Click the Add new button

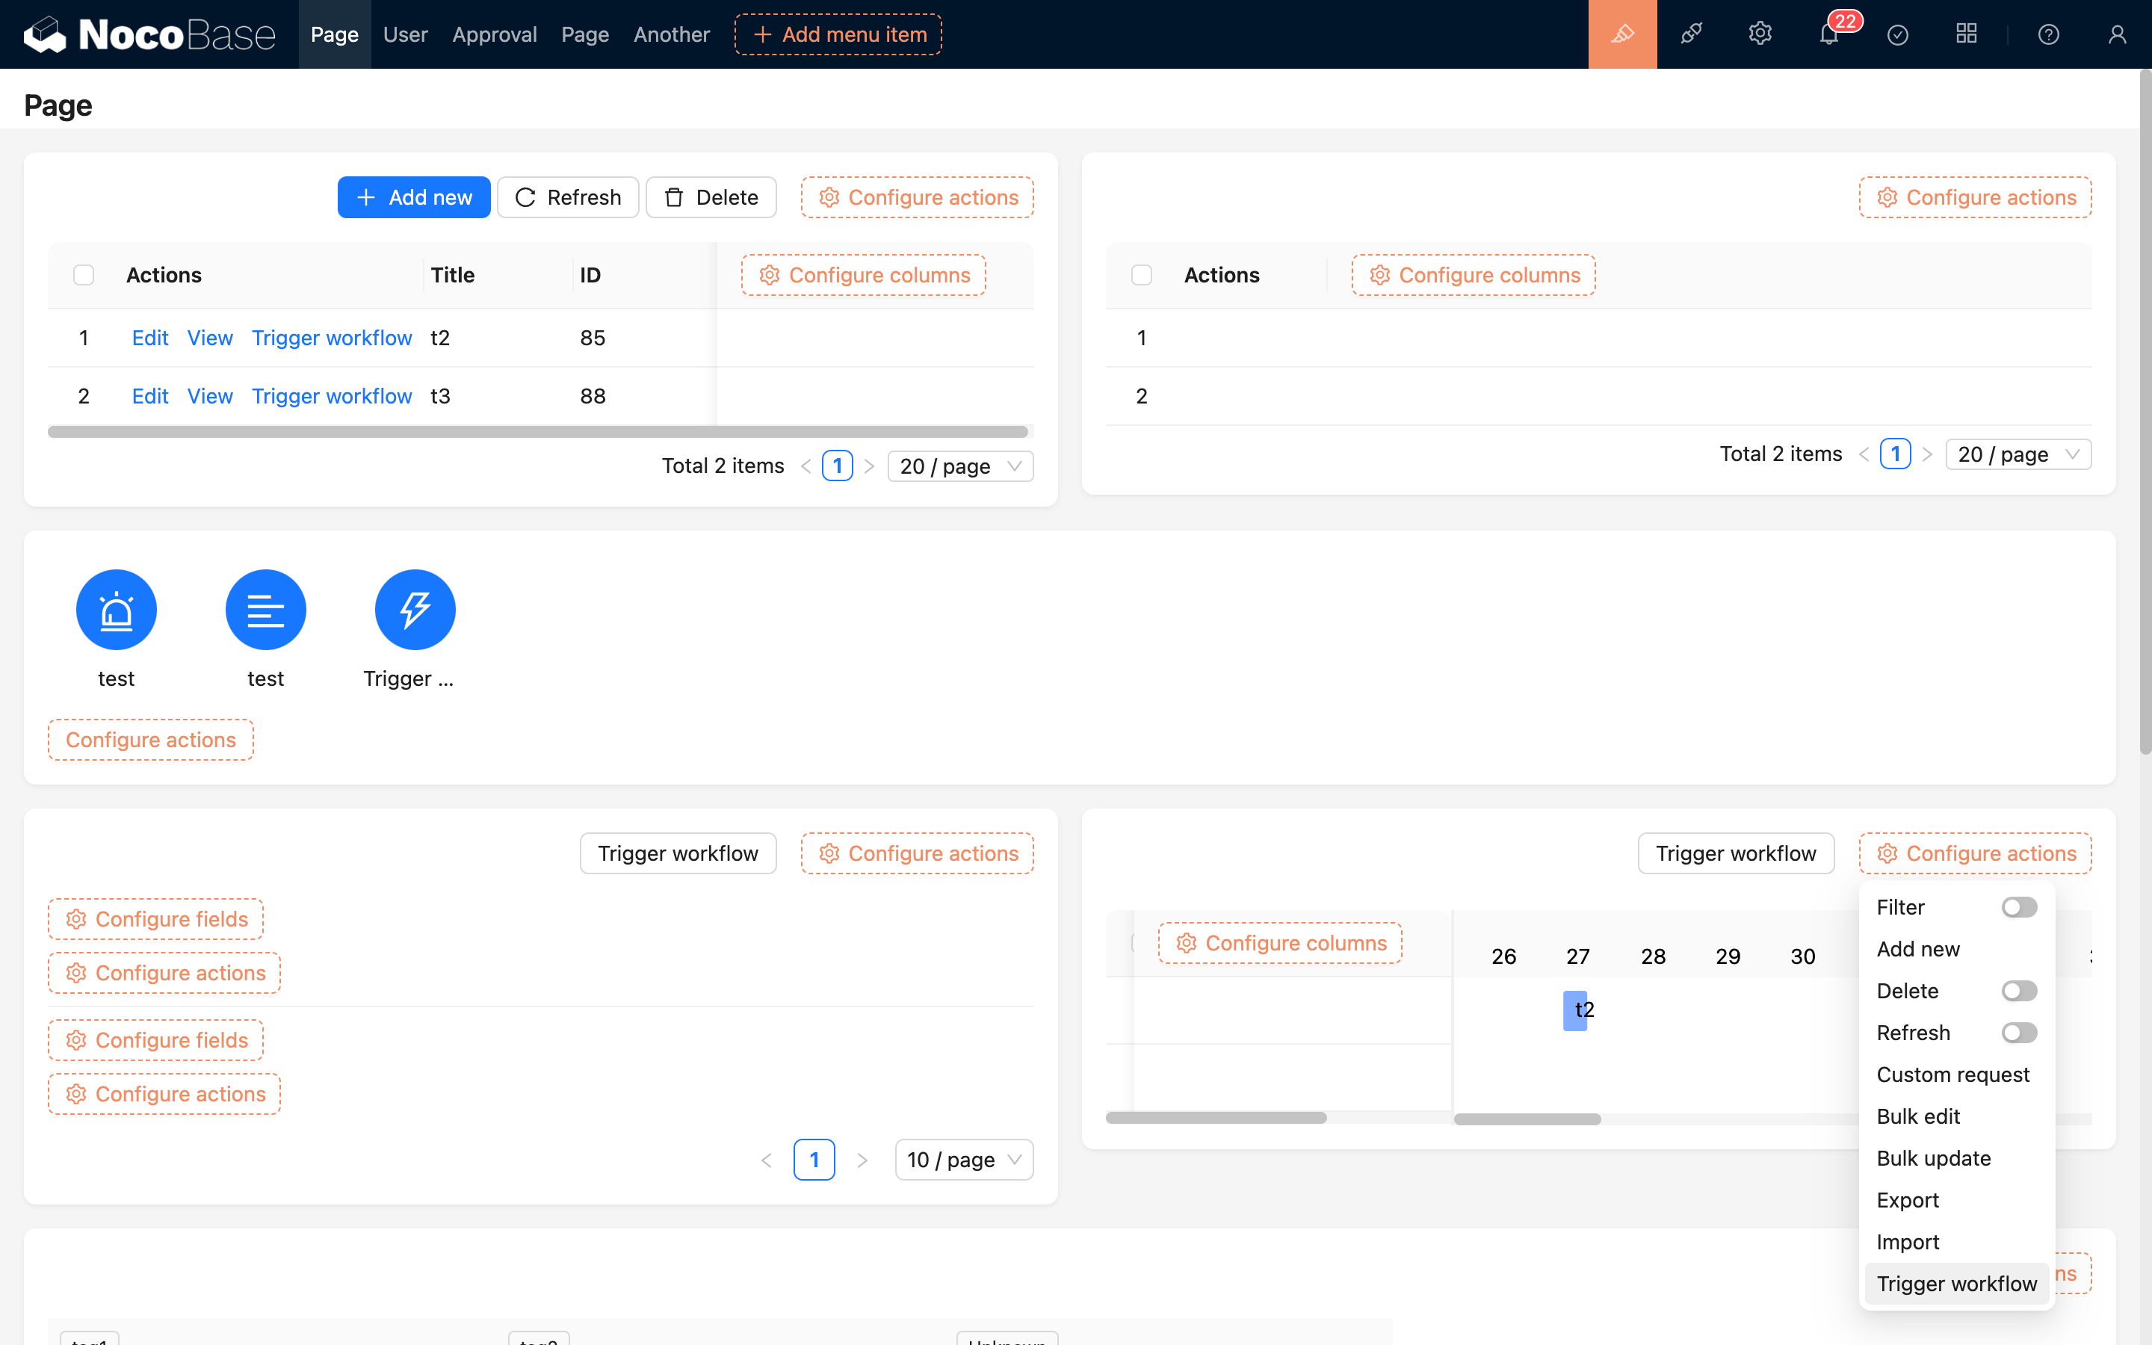tap(413, 197)
